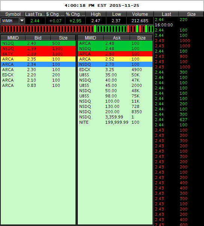Viewport: 204px width, 226px height.
Task: Select the UBSS 98.00 ask row
Action: pyautogui.click(x=115, y=96)
